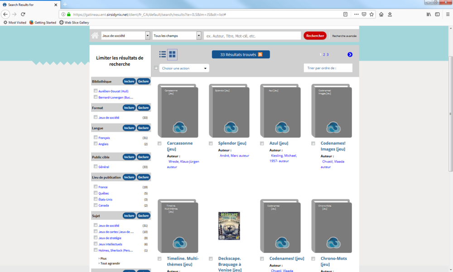Image resolution: width=453 pixels, height=272 pixels.
Task: Open the Choisir une action dropdown
Action: click(x=184, y=68)
